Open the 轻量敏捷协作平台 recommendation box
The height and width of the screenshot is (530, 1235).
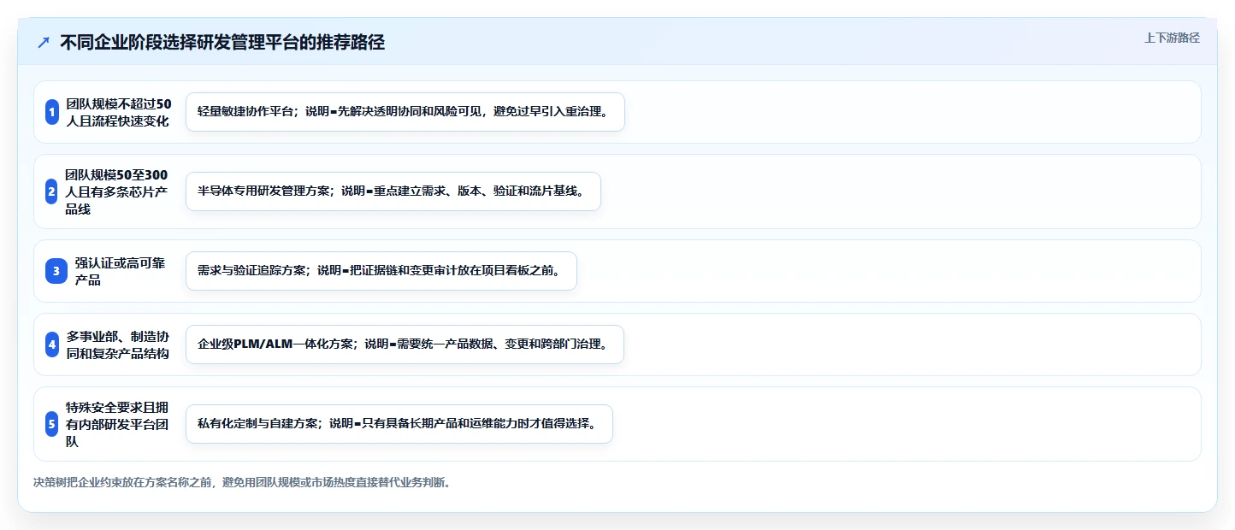click(x=405, y=112)
